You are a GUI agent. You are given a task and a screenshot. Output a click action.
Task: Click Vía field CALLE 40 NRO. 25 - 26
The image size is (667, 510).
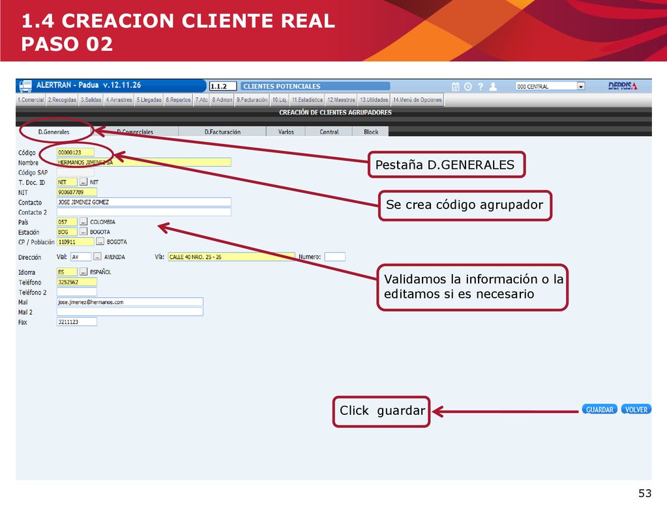tap(231, 257)
